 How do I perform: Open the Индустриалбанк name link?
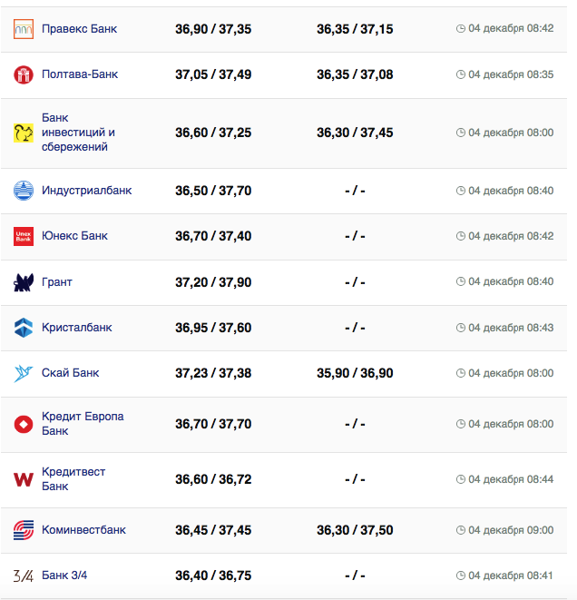pos(87,191)
